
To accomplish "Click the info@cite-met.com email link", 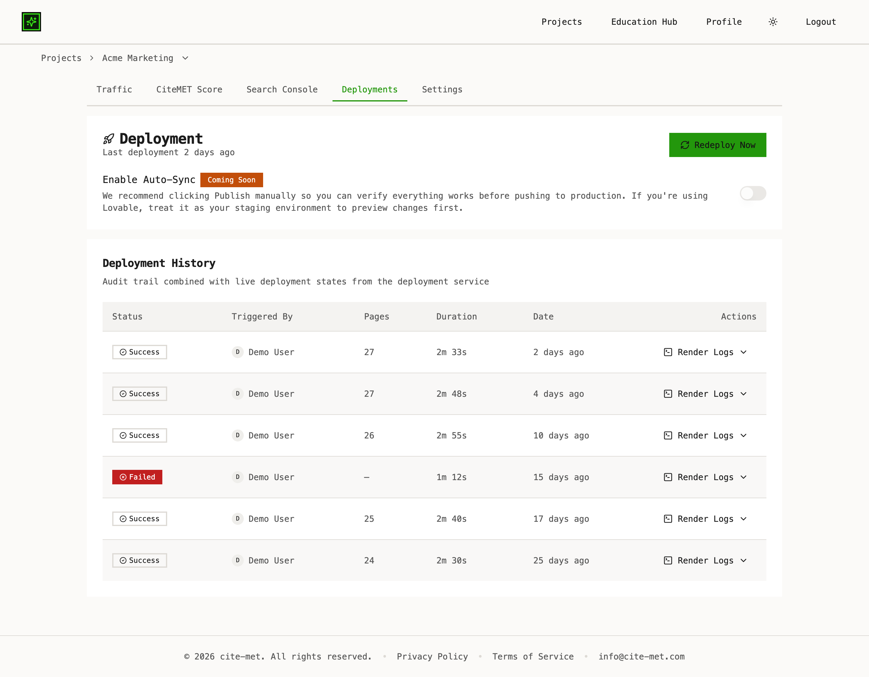I will [x=641, y=657].
